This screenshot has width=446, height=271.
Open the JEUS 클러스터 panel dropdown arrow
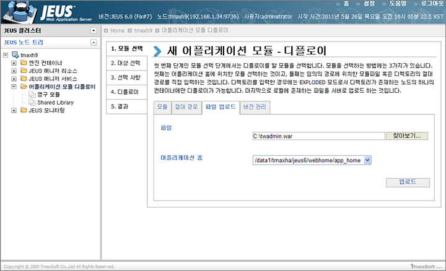[x=94, y=30]
